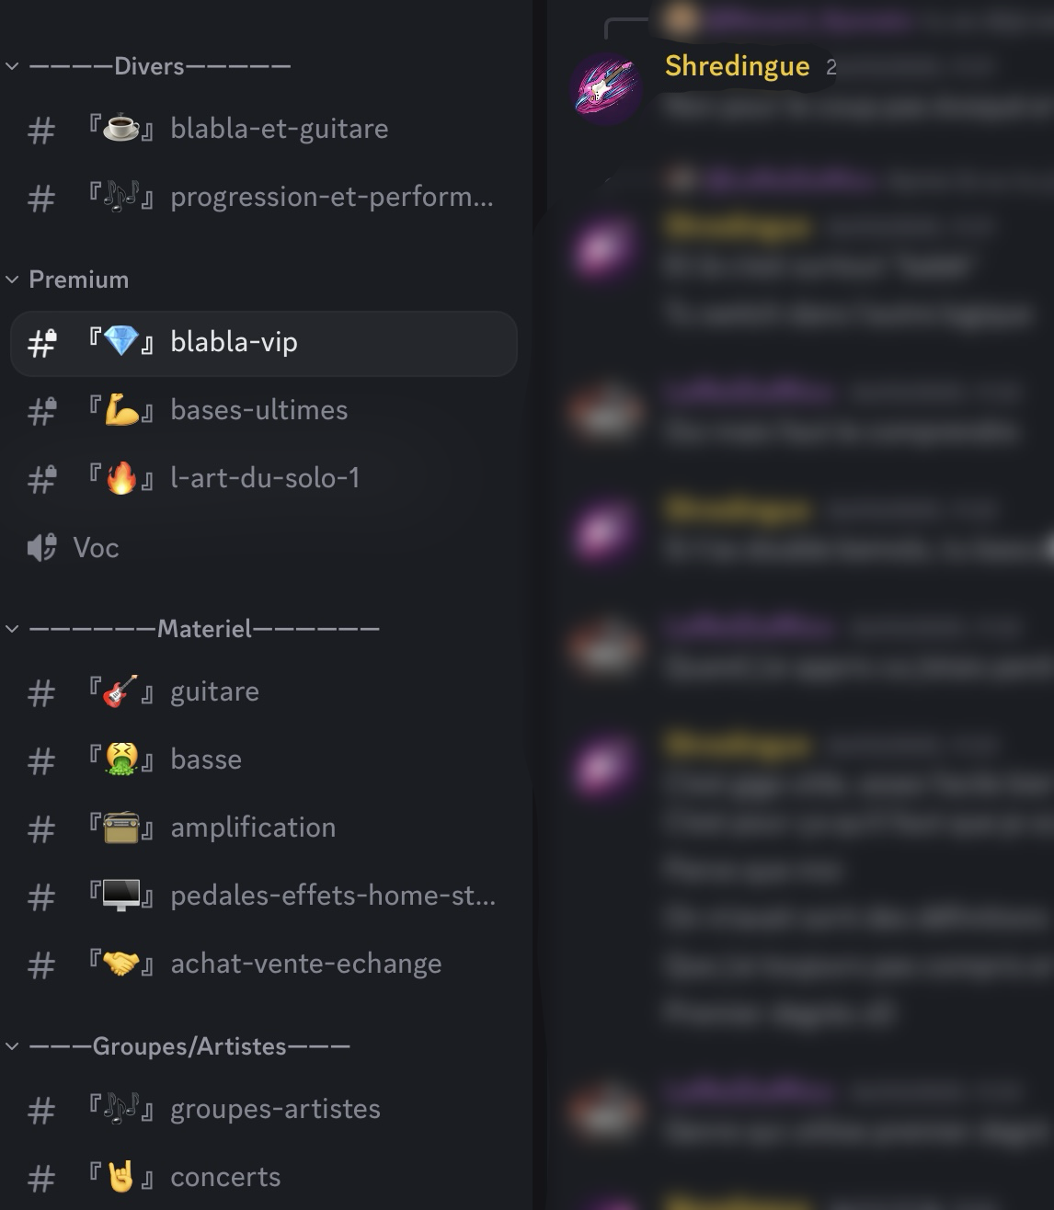Open pedales-effets-home-st channel
Screen dimensions: 1054x1210
coord(263,896)
